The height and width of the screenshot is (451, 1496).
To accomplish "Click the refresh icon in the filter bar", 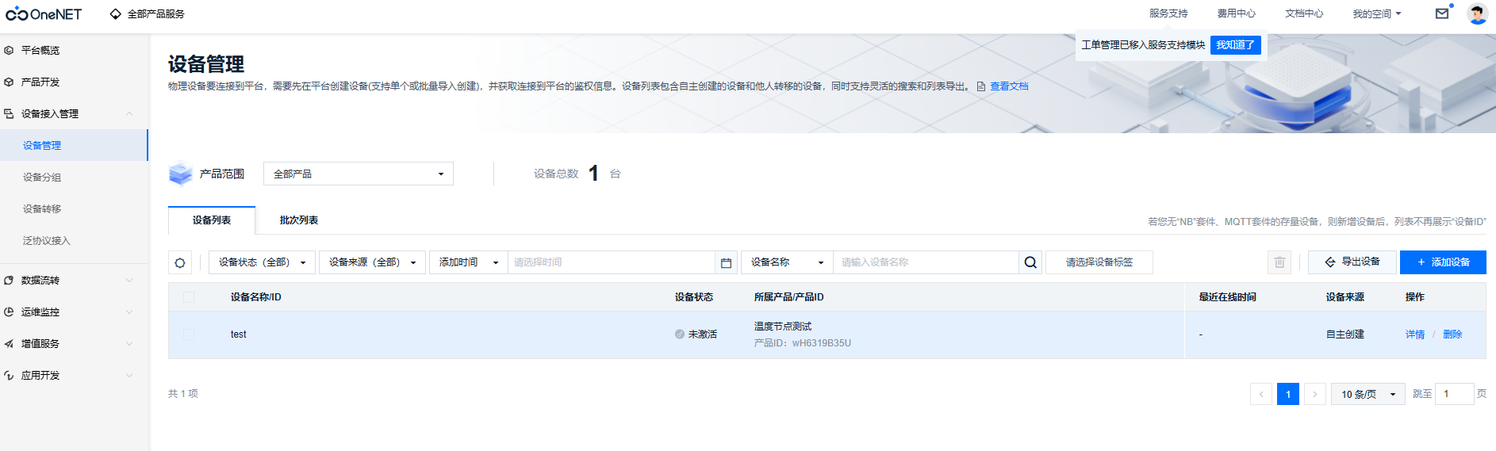I will (x=180, y=262).
